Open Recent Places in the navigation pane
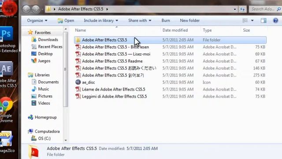Screen dimensions: 282x159 coord(50,47)
